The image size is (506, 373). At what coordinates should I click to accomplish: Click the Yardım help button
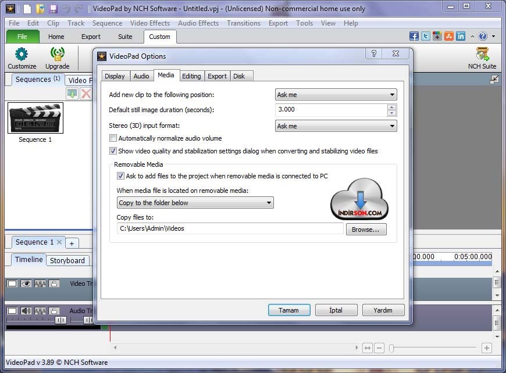pos(383,310)
